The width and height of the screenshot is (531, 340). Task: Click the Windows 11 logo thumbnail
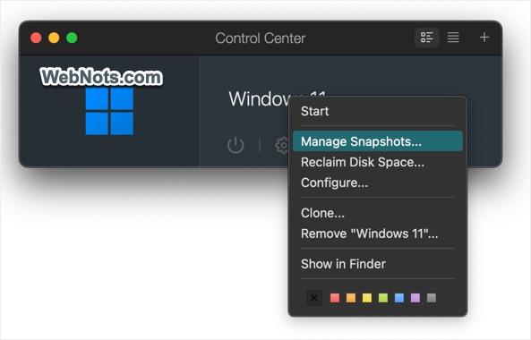109,111
